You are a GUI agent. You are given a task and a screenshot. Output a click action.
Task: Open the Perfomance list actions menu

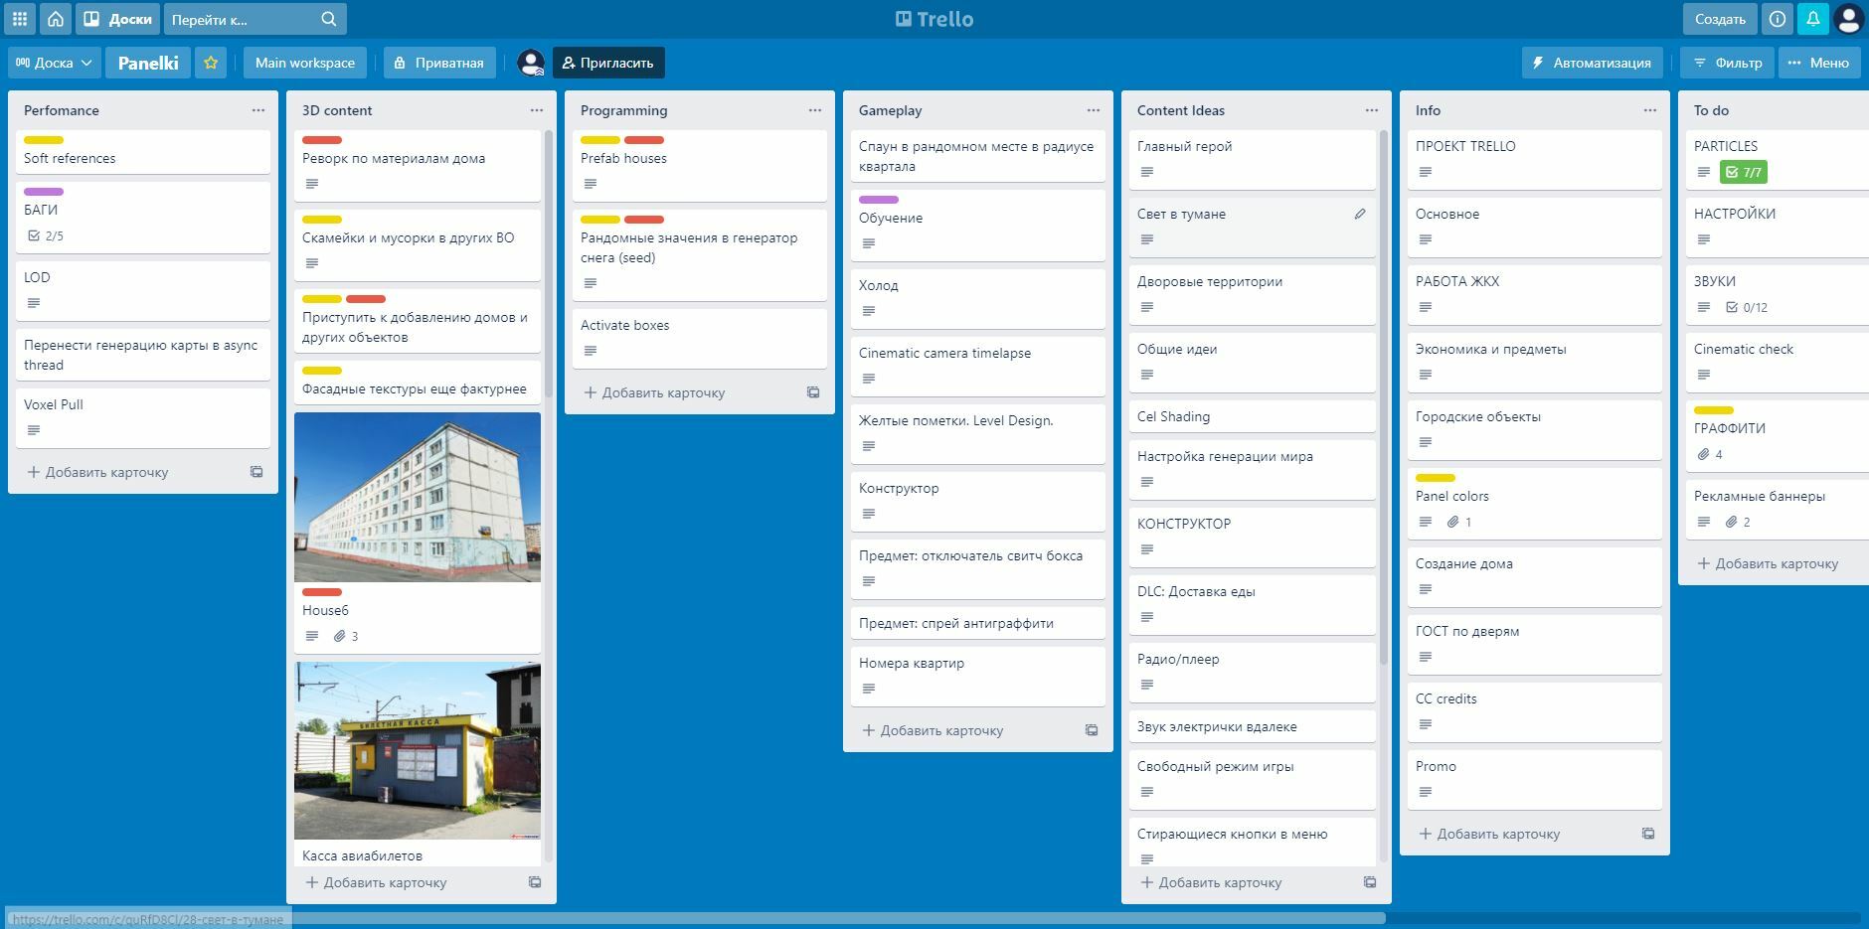[x=258, y=110]
